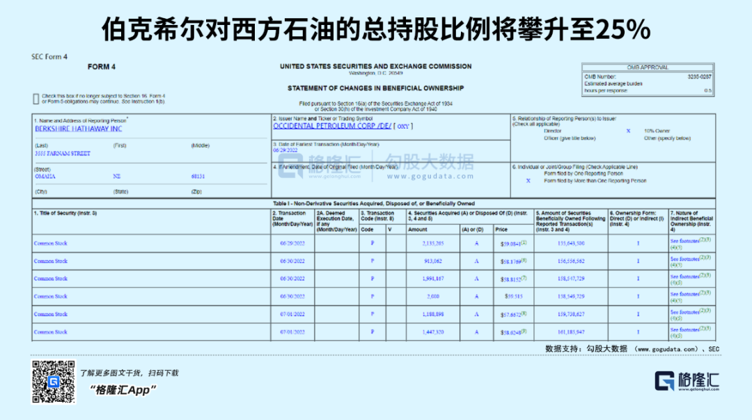Click the OMAHA city value

[x=45, y=176]
